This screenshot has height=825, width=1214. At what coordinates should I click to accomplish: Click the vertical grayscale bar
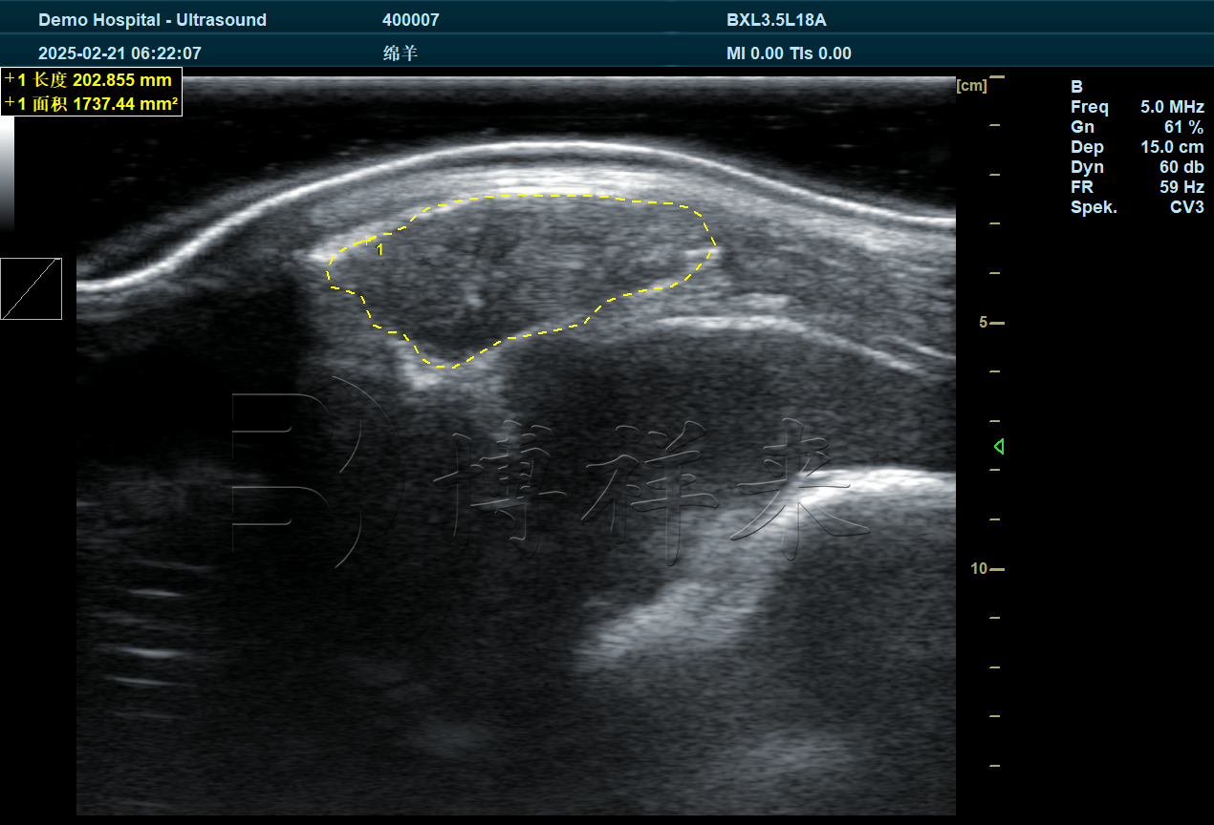(x=8, y=177)
